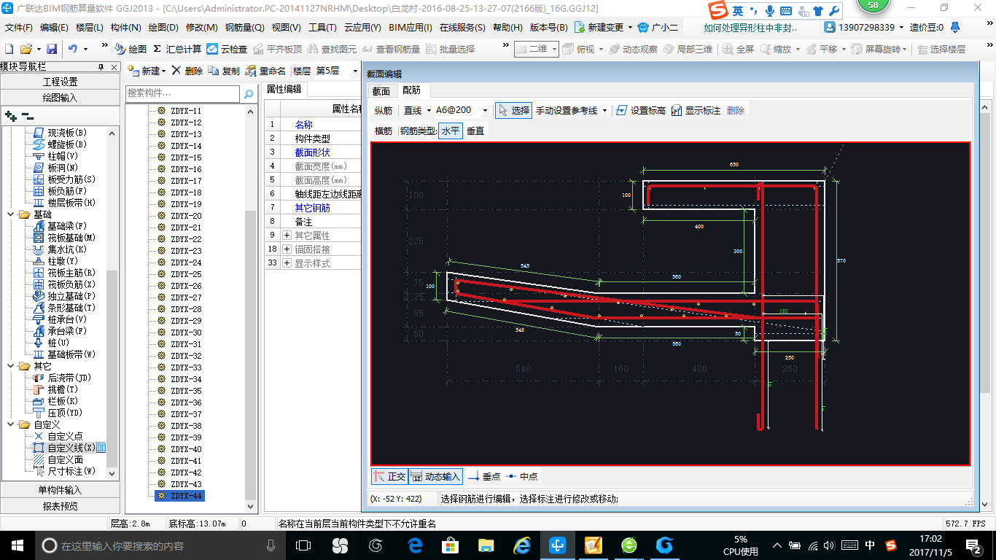
Task: Click 垂点 perpendicular snap
Action: pos(484,476)
